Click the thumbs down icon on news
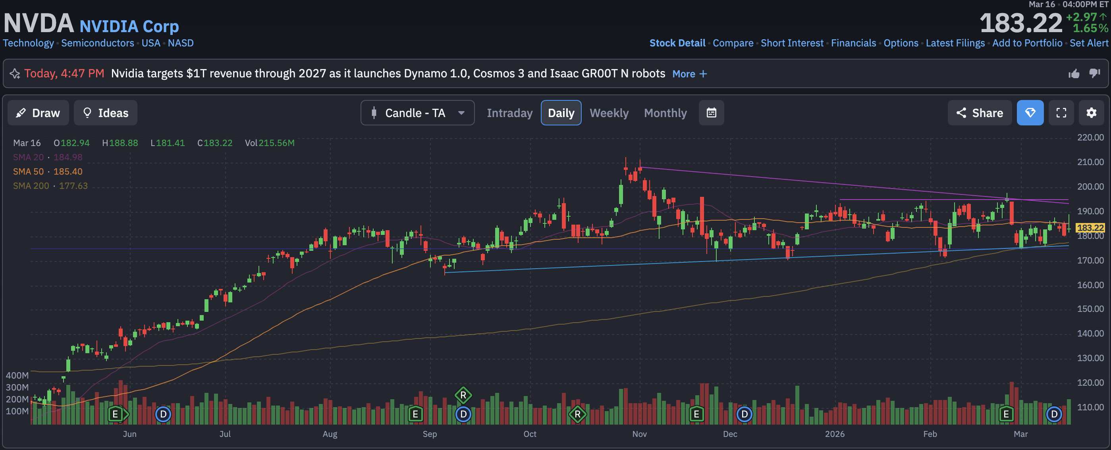This screenshot has width=1111, height=450. pos(1094,74)
